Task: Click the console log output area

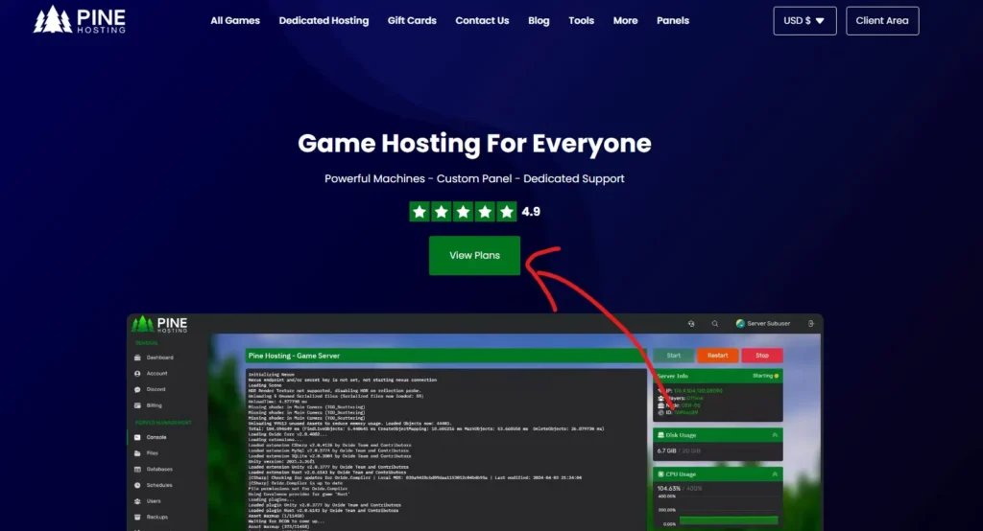Action: pyautogui.click(x=445, y=450)
